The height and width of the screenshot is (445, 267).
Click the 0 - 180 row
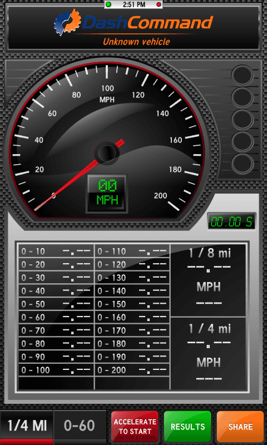pyautogui.click(x=132, y=344)
